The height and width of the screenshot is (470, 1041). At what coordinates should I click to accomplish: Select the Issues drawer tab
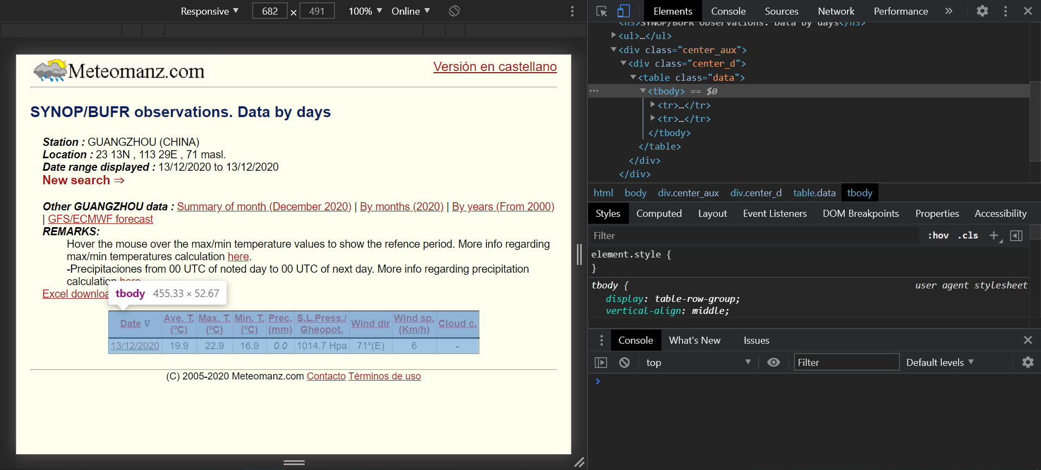(x=756, y=340)
